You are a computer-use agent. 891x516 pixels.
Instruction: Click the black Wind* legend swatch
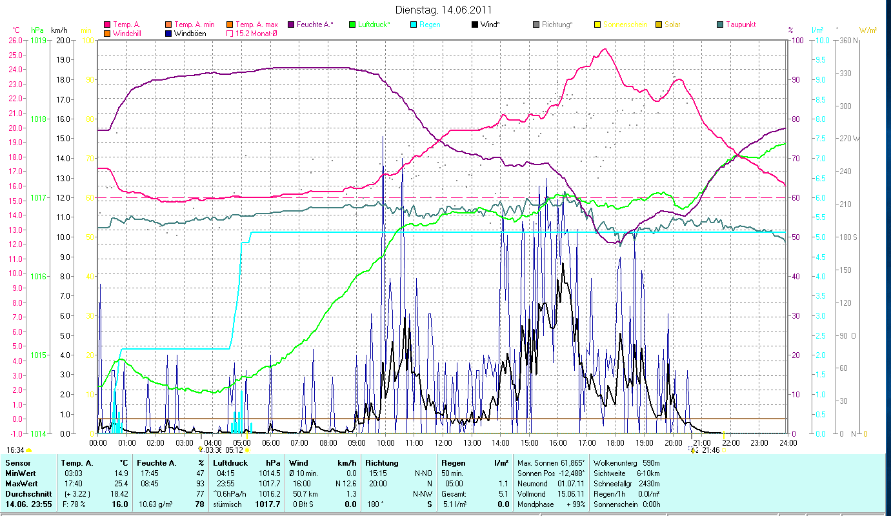475,25
